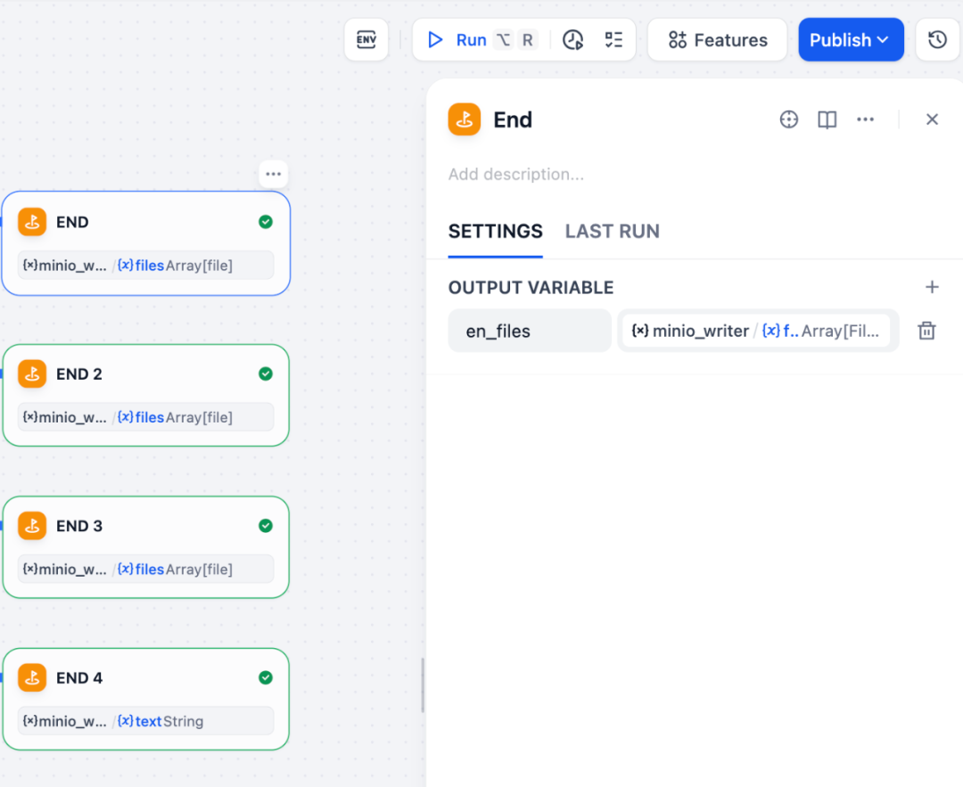Stay on the SETTINGS tab
This screenshot has width=963, height=787.
pyautogui.click(x=495, y=231)
